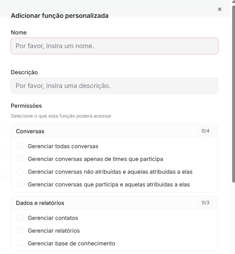235x254 pixels.
Task: Click the scrollbar up arrow
Action: point(233,2)
